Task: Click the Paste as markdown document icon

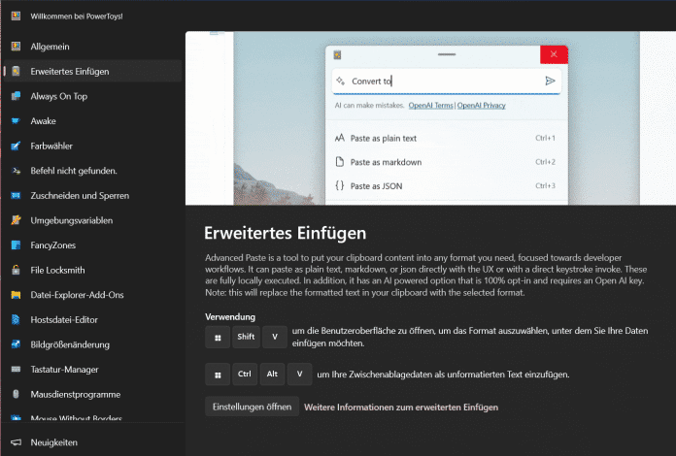Action: pyautogui.click(x=340, y=162)
